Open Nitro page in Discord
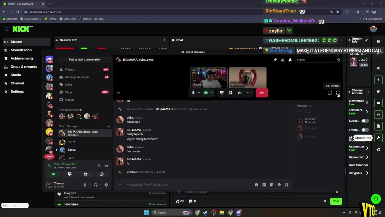Screen dimensions: 385x217 pos(85,84)
